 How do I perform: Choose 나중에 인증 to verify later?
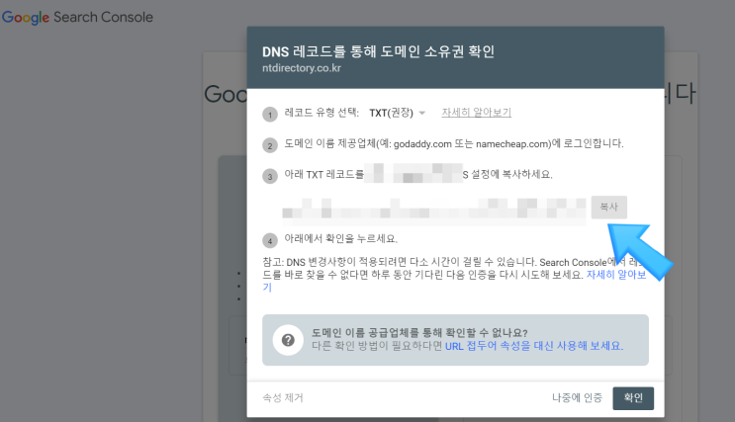(x=577, y=398)
